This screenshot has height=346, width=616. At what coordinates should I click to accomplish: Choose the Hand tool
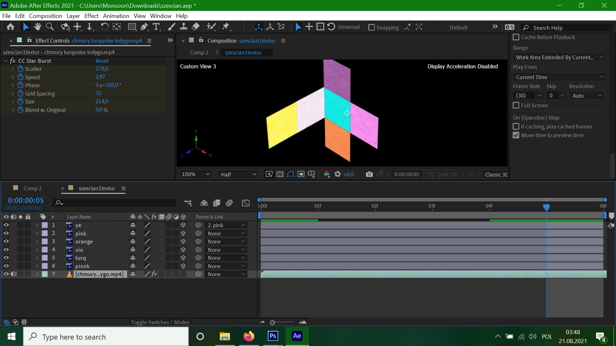point(38,27)
